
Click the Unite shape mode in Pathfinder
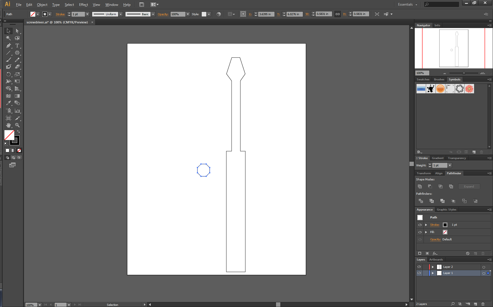(420, 187)
